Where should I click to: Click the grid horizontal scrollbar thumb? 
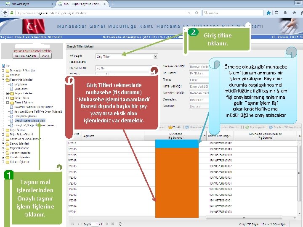(x=244, y=218)
